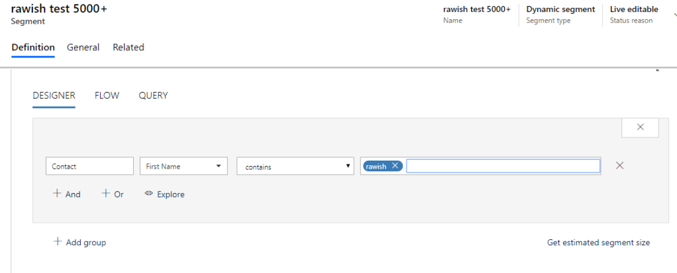Show the QUERY view

point(153,96)
